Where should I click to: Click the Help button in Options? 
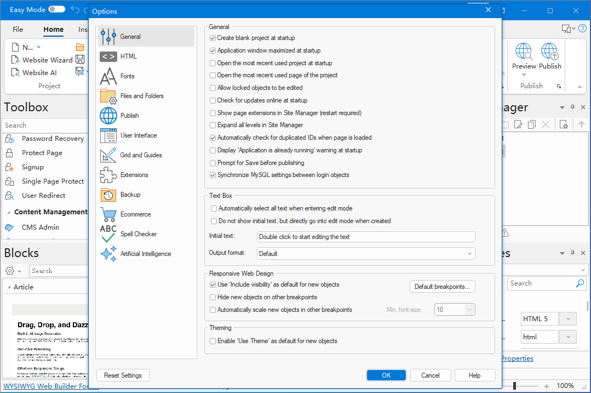475,375
